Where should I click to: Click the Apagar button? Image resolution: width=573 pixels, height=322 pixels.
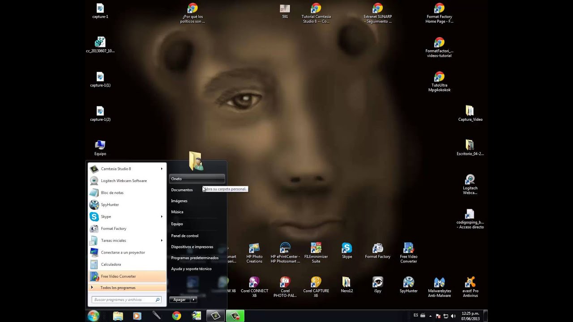tap(180, 300)
